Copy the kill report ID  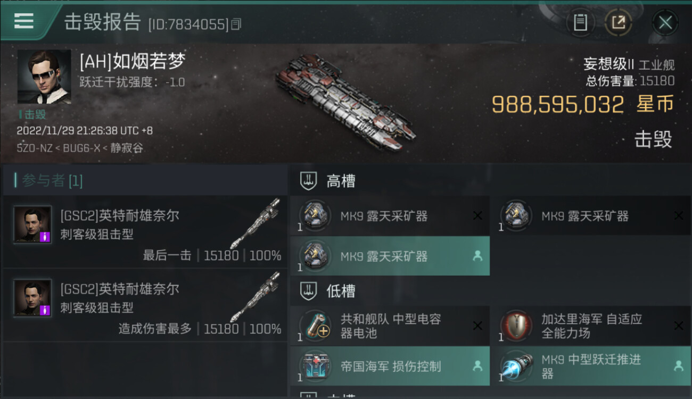[237, 24]
